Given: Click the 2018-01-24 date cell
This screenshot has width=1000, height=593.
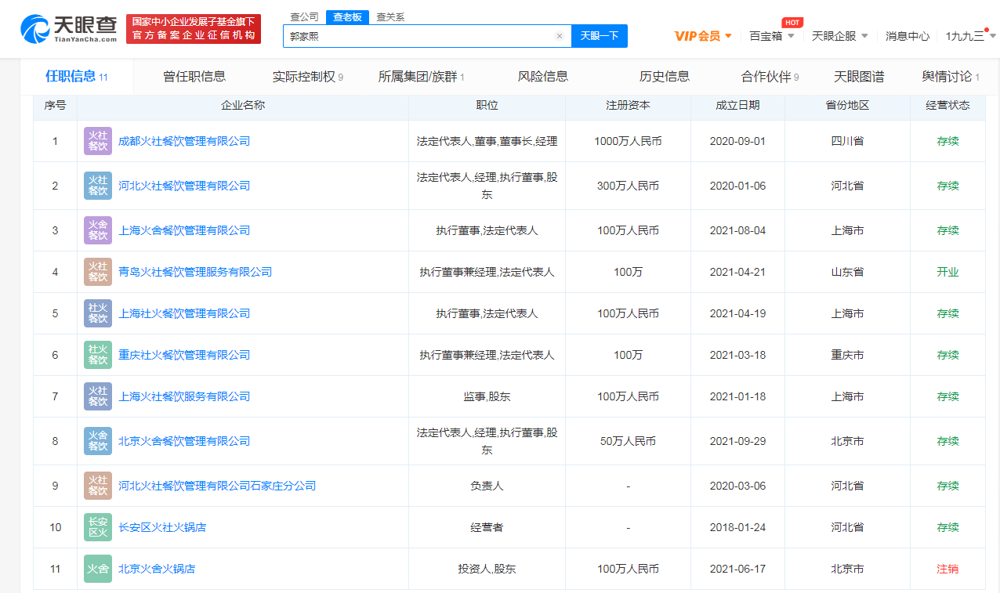Looking at the screenshot, I should [737, 527].
